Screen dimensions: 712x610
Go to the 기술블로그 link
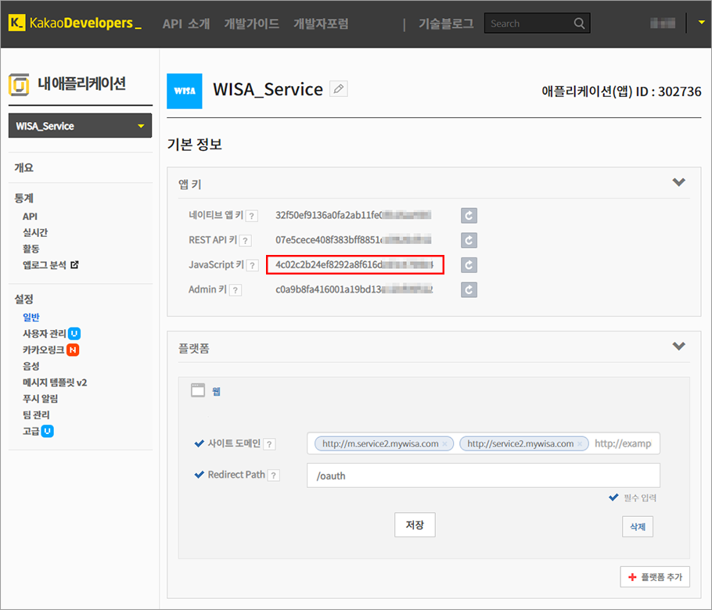point(446,23)
